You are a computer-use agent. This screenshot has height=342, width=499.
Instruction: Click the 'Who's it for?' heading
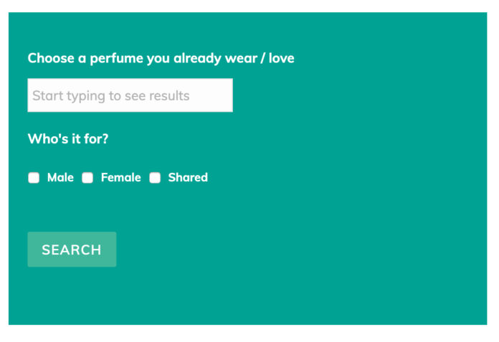click(x=68, y=139)
